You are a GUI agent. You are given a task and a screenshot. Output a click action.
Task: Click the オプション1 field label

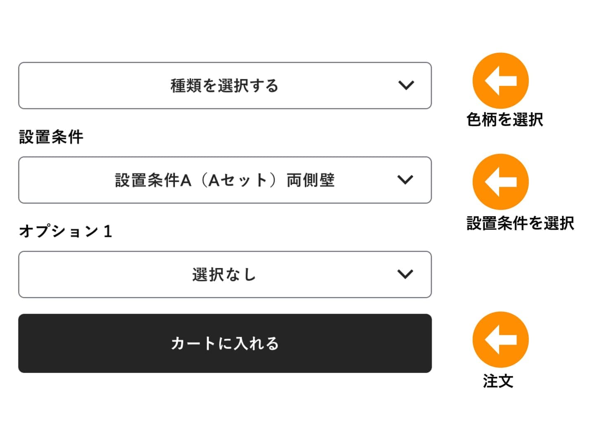66,231
